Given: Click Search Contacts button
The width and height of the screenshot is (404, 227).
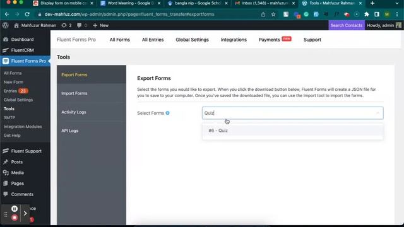Looking at the screenshot, I should tap(347, 25).
